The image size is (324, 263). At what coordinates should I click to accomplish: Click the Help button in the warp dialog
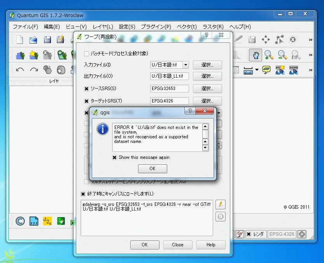211,245
